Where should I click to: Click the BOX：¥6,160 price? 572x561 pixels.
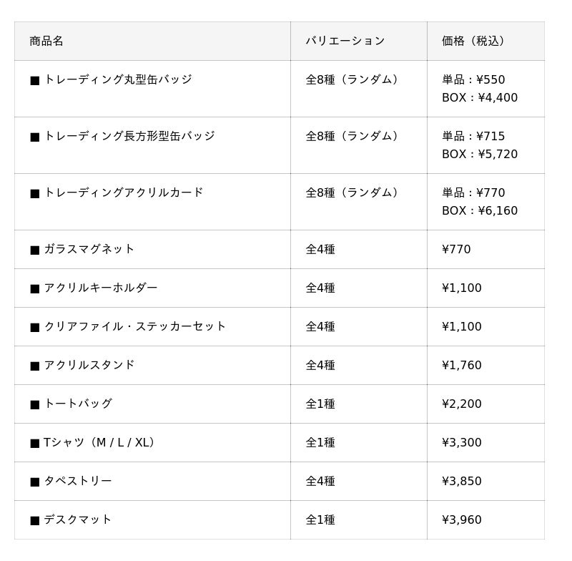click(480, 211)
